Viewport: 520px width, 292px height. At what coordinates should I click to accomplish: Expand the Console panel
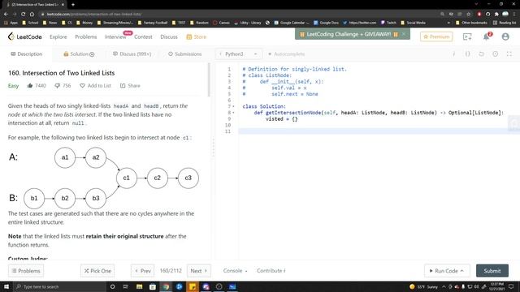tap(235, 271)
